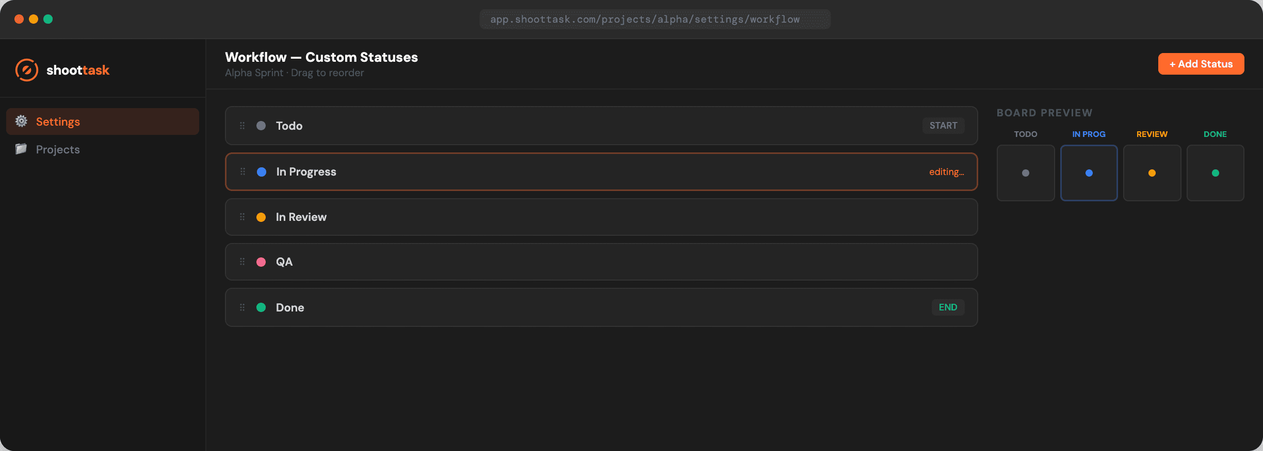1263x451 pixels.
Task: Click the Projects folder icon
Action: coord(21,149)
